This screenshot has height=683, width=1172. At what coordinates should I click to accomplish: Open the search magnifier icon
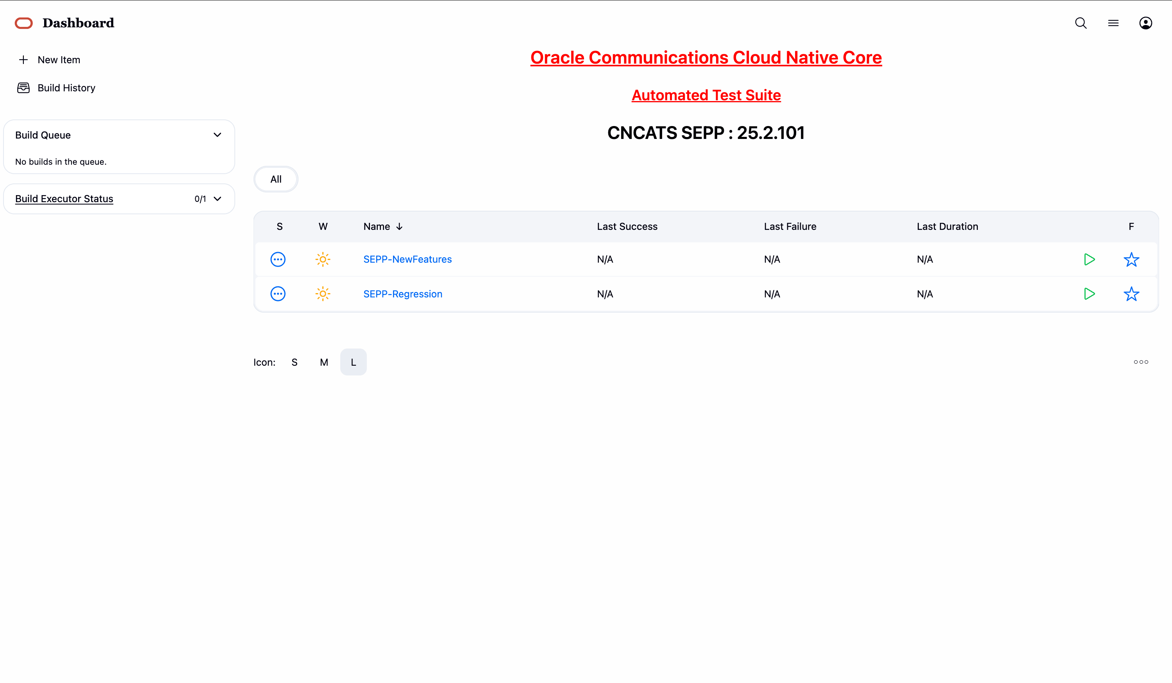(x=1080, y=23)
